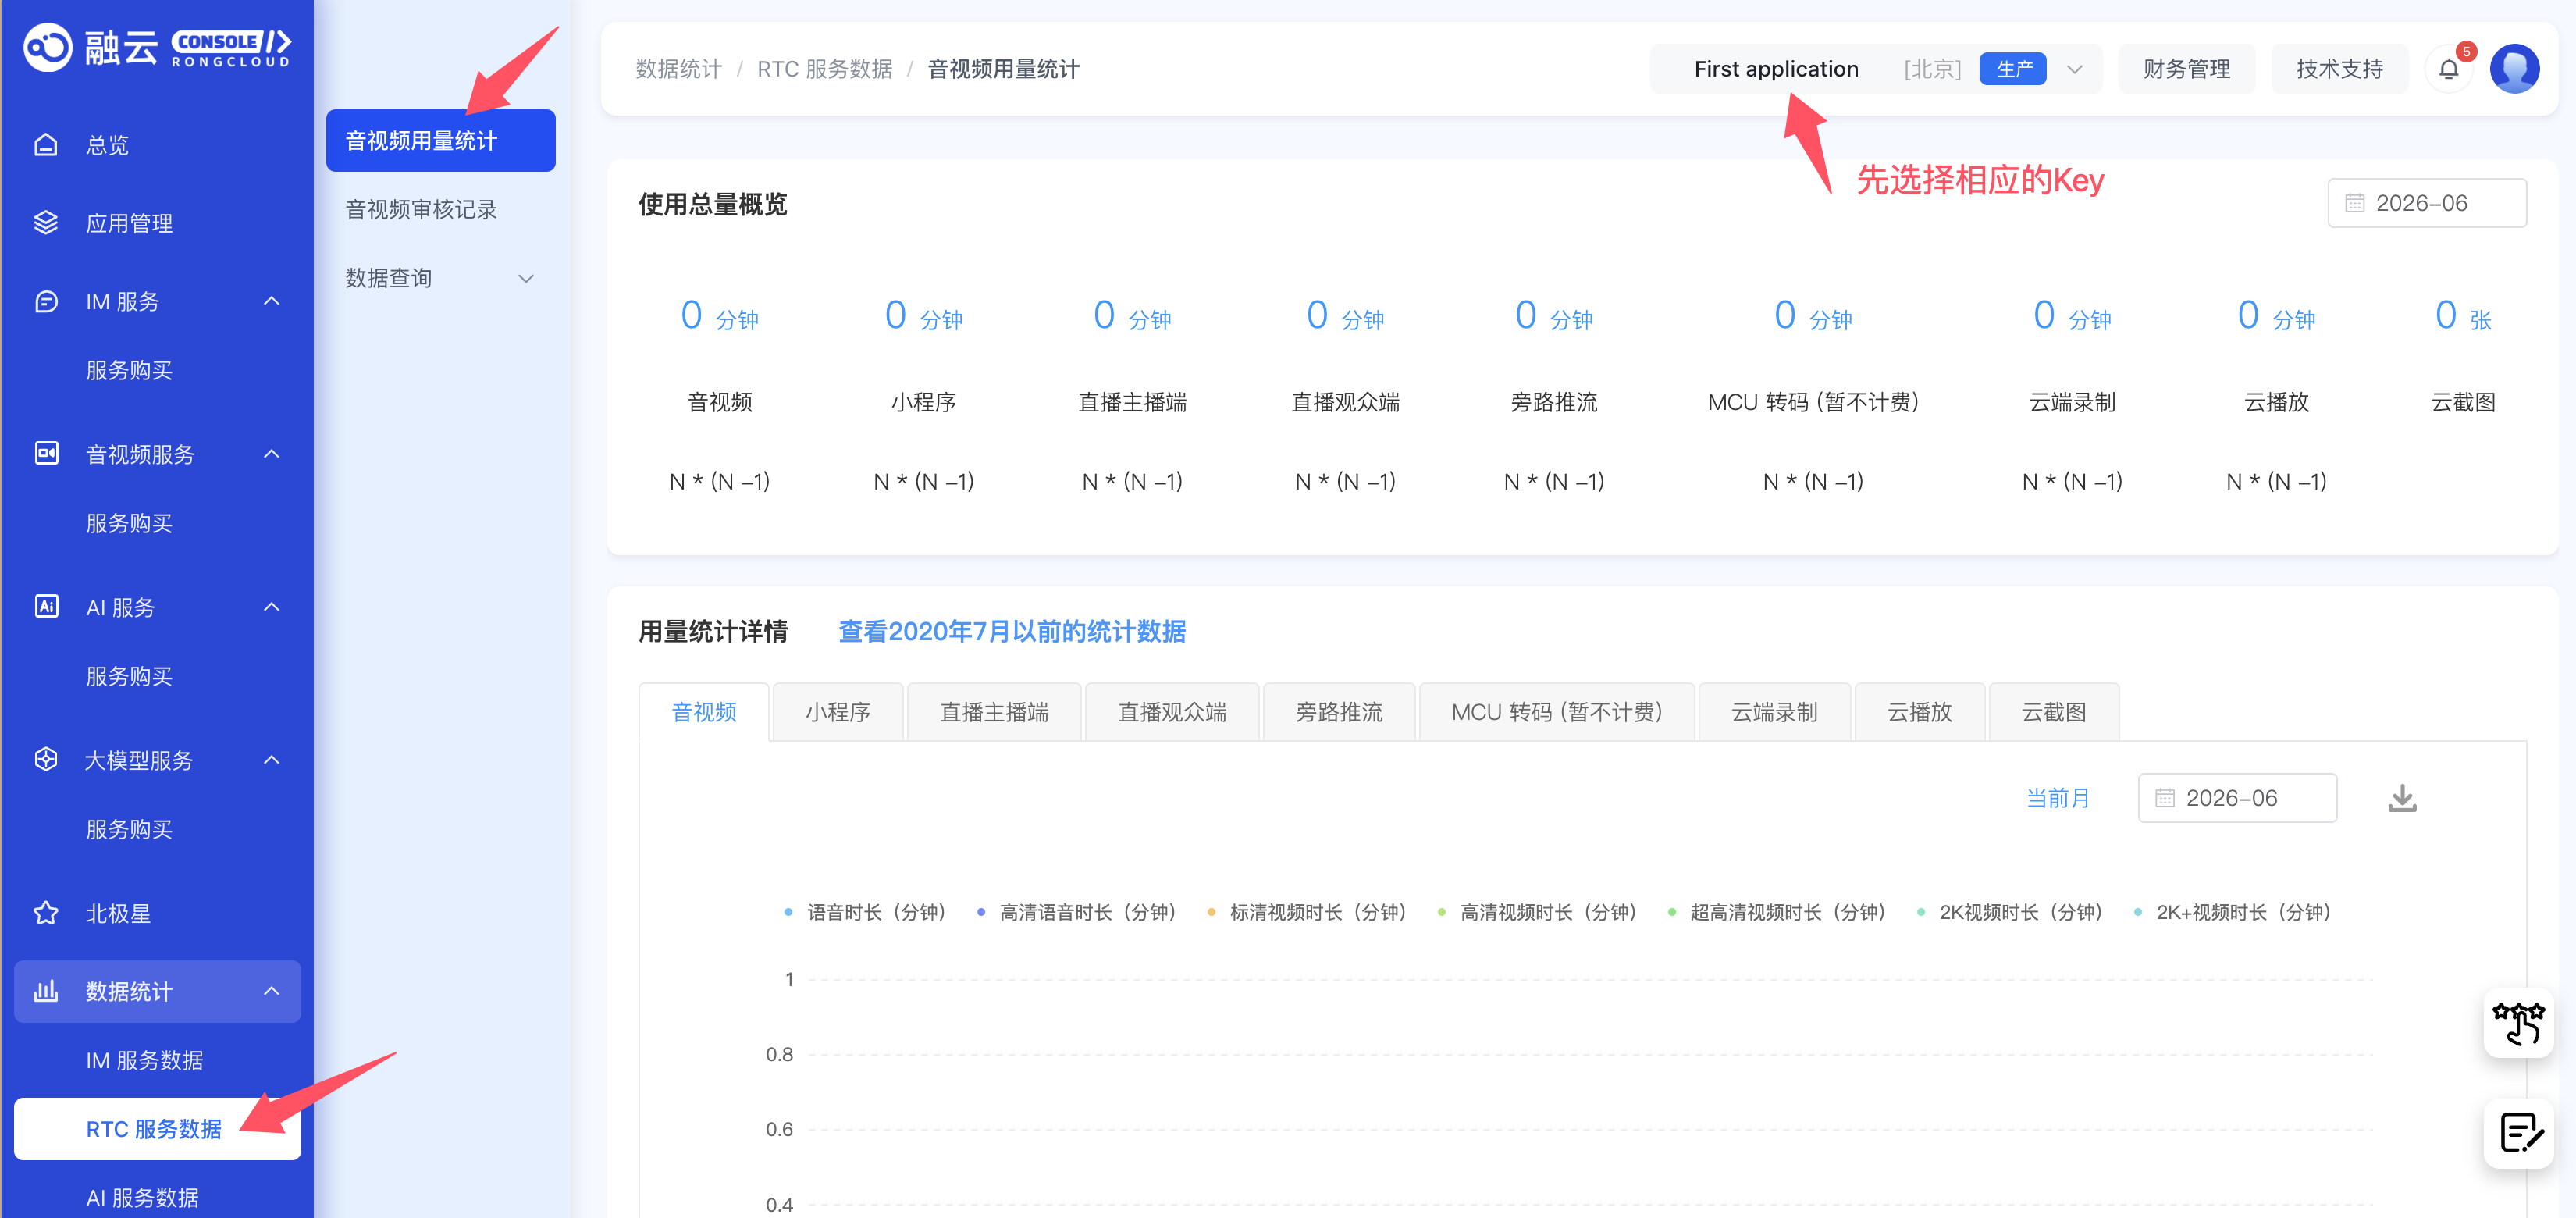Screen dimensions: 2576x1218
Task: Click the IM 服务 chat icon
Action: click(46, 301)
